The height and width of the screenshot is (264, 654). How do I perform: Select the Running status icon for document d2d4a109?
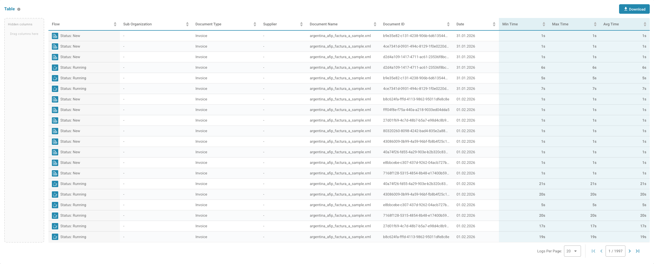[55, 68]
